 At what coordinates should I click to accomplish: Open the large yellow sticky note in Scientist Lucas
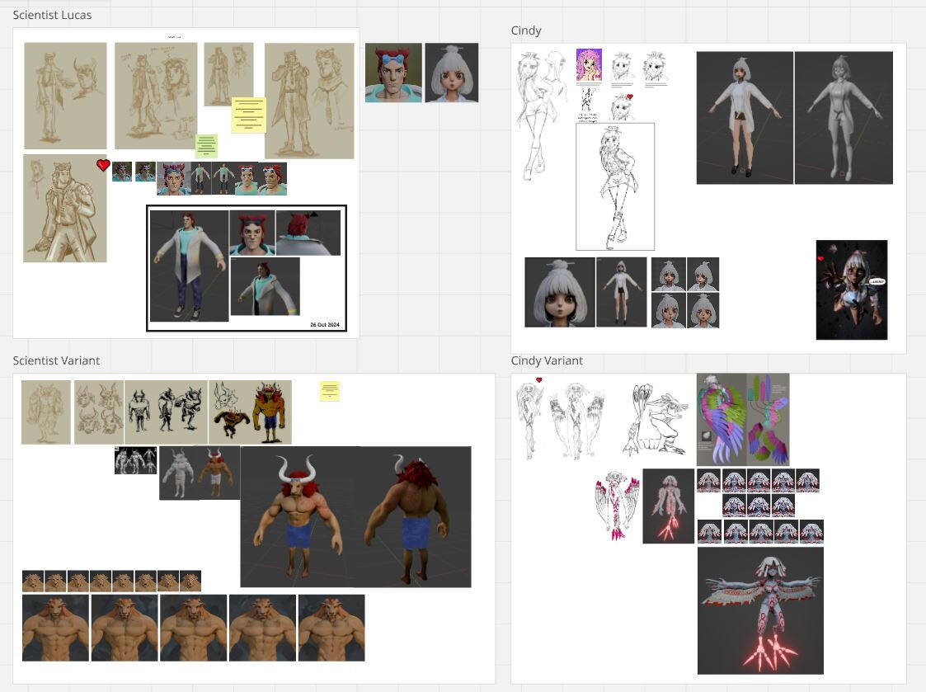pyautogui.click(x=248, y=115)
